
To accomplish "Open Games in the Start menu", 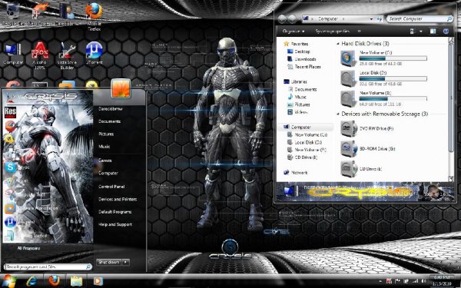I will (104, 161).
